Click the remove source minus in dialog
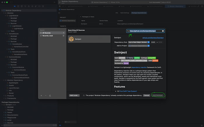The height and width of the screenshot is (127, 204). coord(45,96)
